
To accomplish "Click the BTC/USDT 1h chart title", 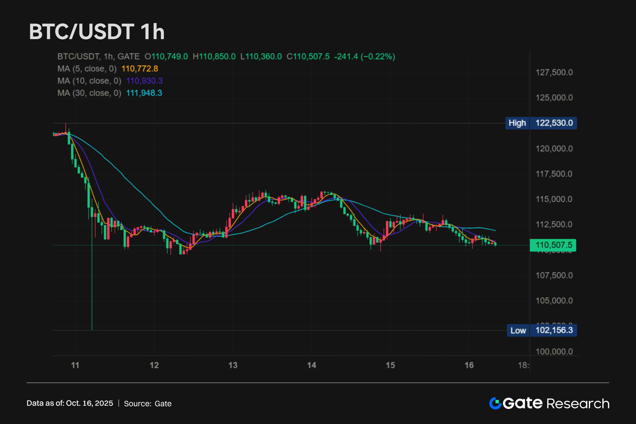I will [97, 32].
